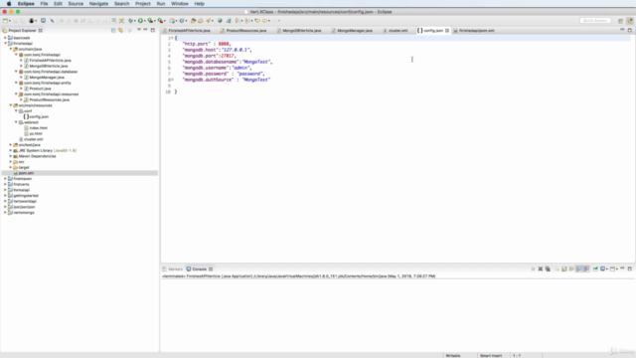This screenshot has width=636, height=358.
Task: Expand the basicweb project node
Action: (x=5, y=38)
